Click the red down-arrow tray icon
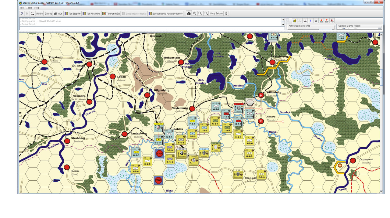The image size is (390, 218). point(321,21)
